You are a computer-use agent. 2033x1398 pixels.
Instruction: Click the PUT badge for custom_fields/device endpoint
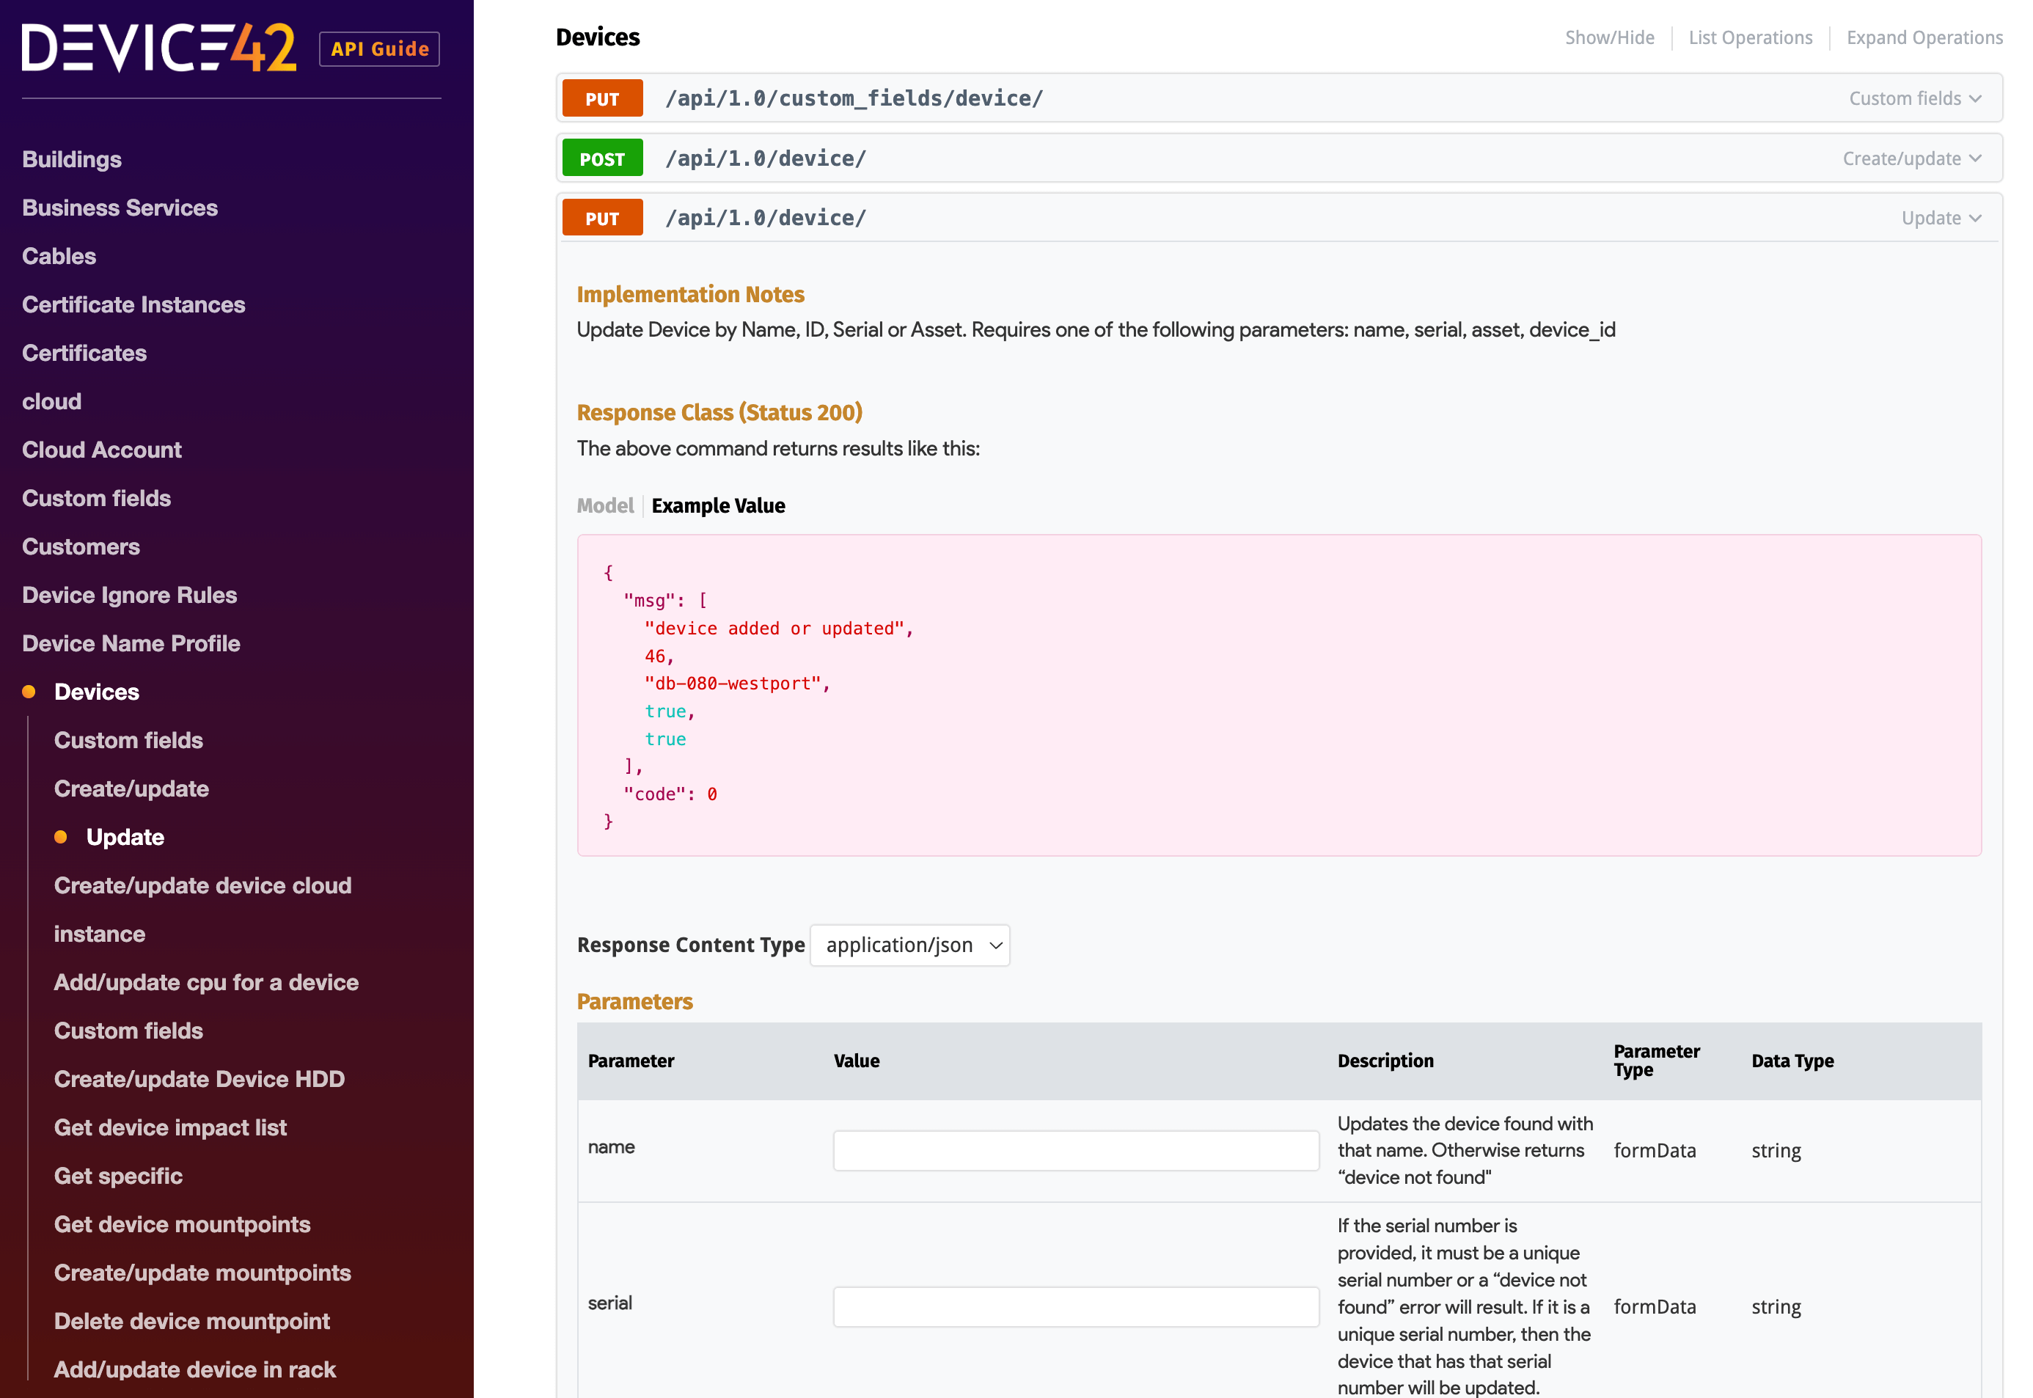pos(601,98)
